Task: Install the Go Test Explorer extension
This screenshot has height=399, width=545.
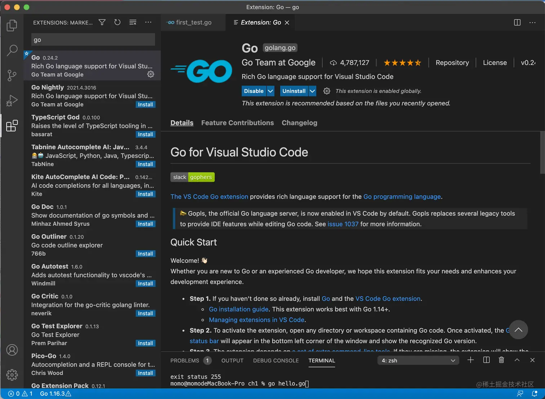Action: (146, 343)
